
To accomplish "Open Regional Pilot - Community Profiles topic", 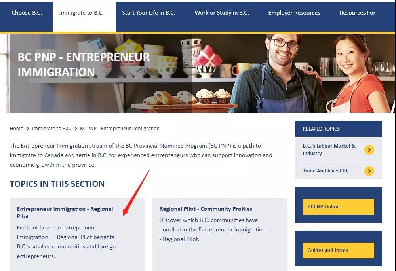I will [206, 209].
